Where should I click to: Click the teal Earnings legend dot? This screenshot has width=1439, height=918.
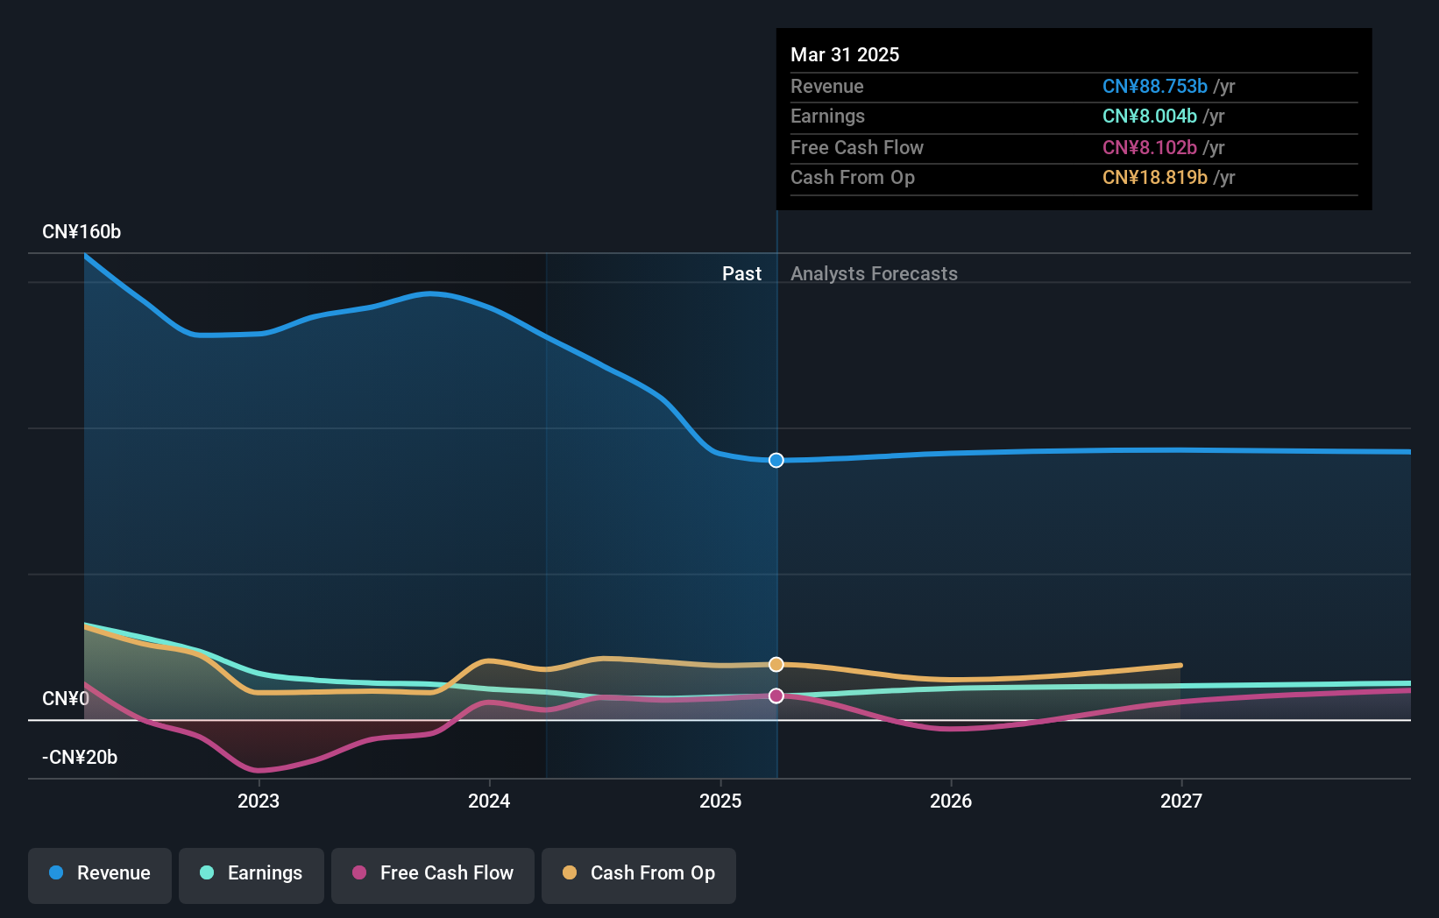(x=207, y=872)
